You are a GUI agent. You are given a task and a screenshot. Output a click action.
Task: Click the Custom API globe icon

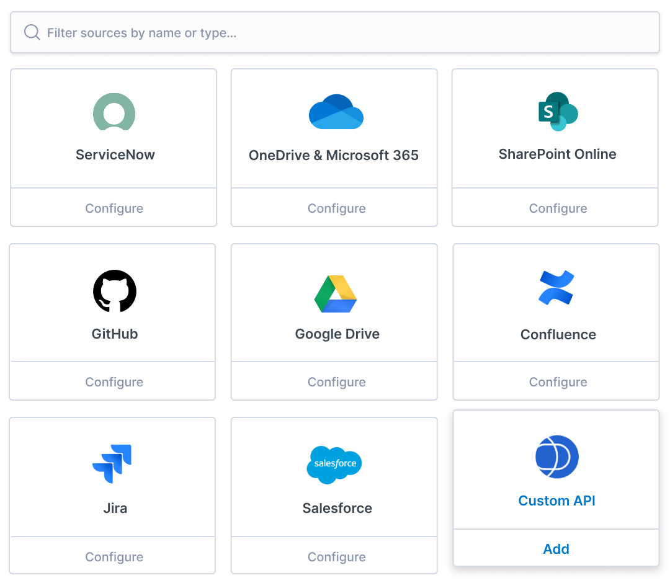556,456
